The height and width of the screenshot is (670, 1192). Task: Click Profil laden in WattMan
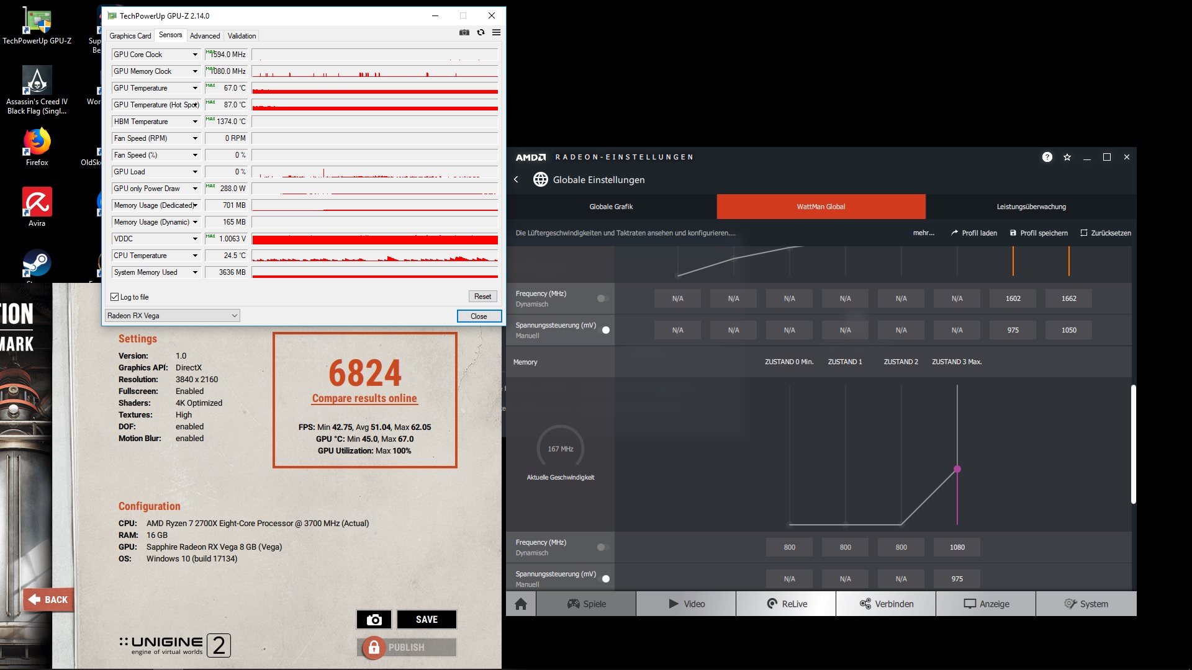coord(973,233)
